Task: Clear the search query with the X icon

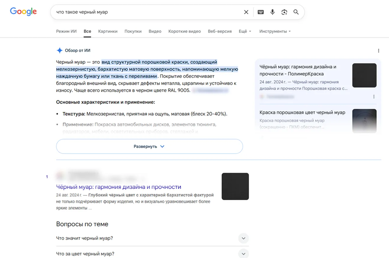Action: point(246,12)
